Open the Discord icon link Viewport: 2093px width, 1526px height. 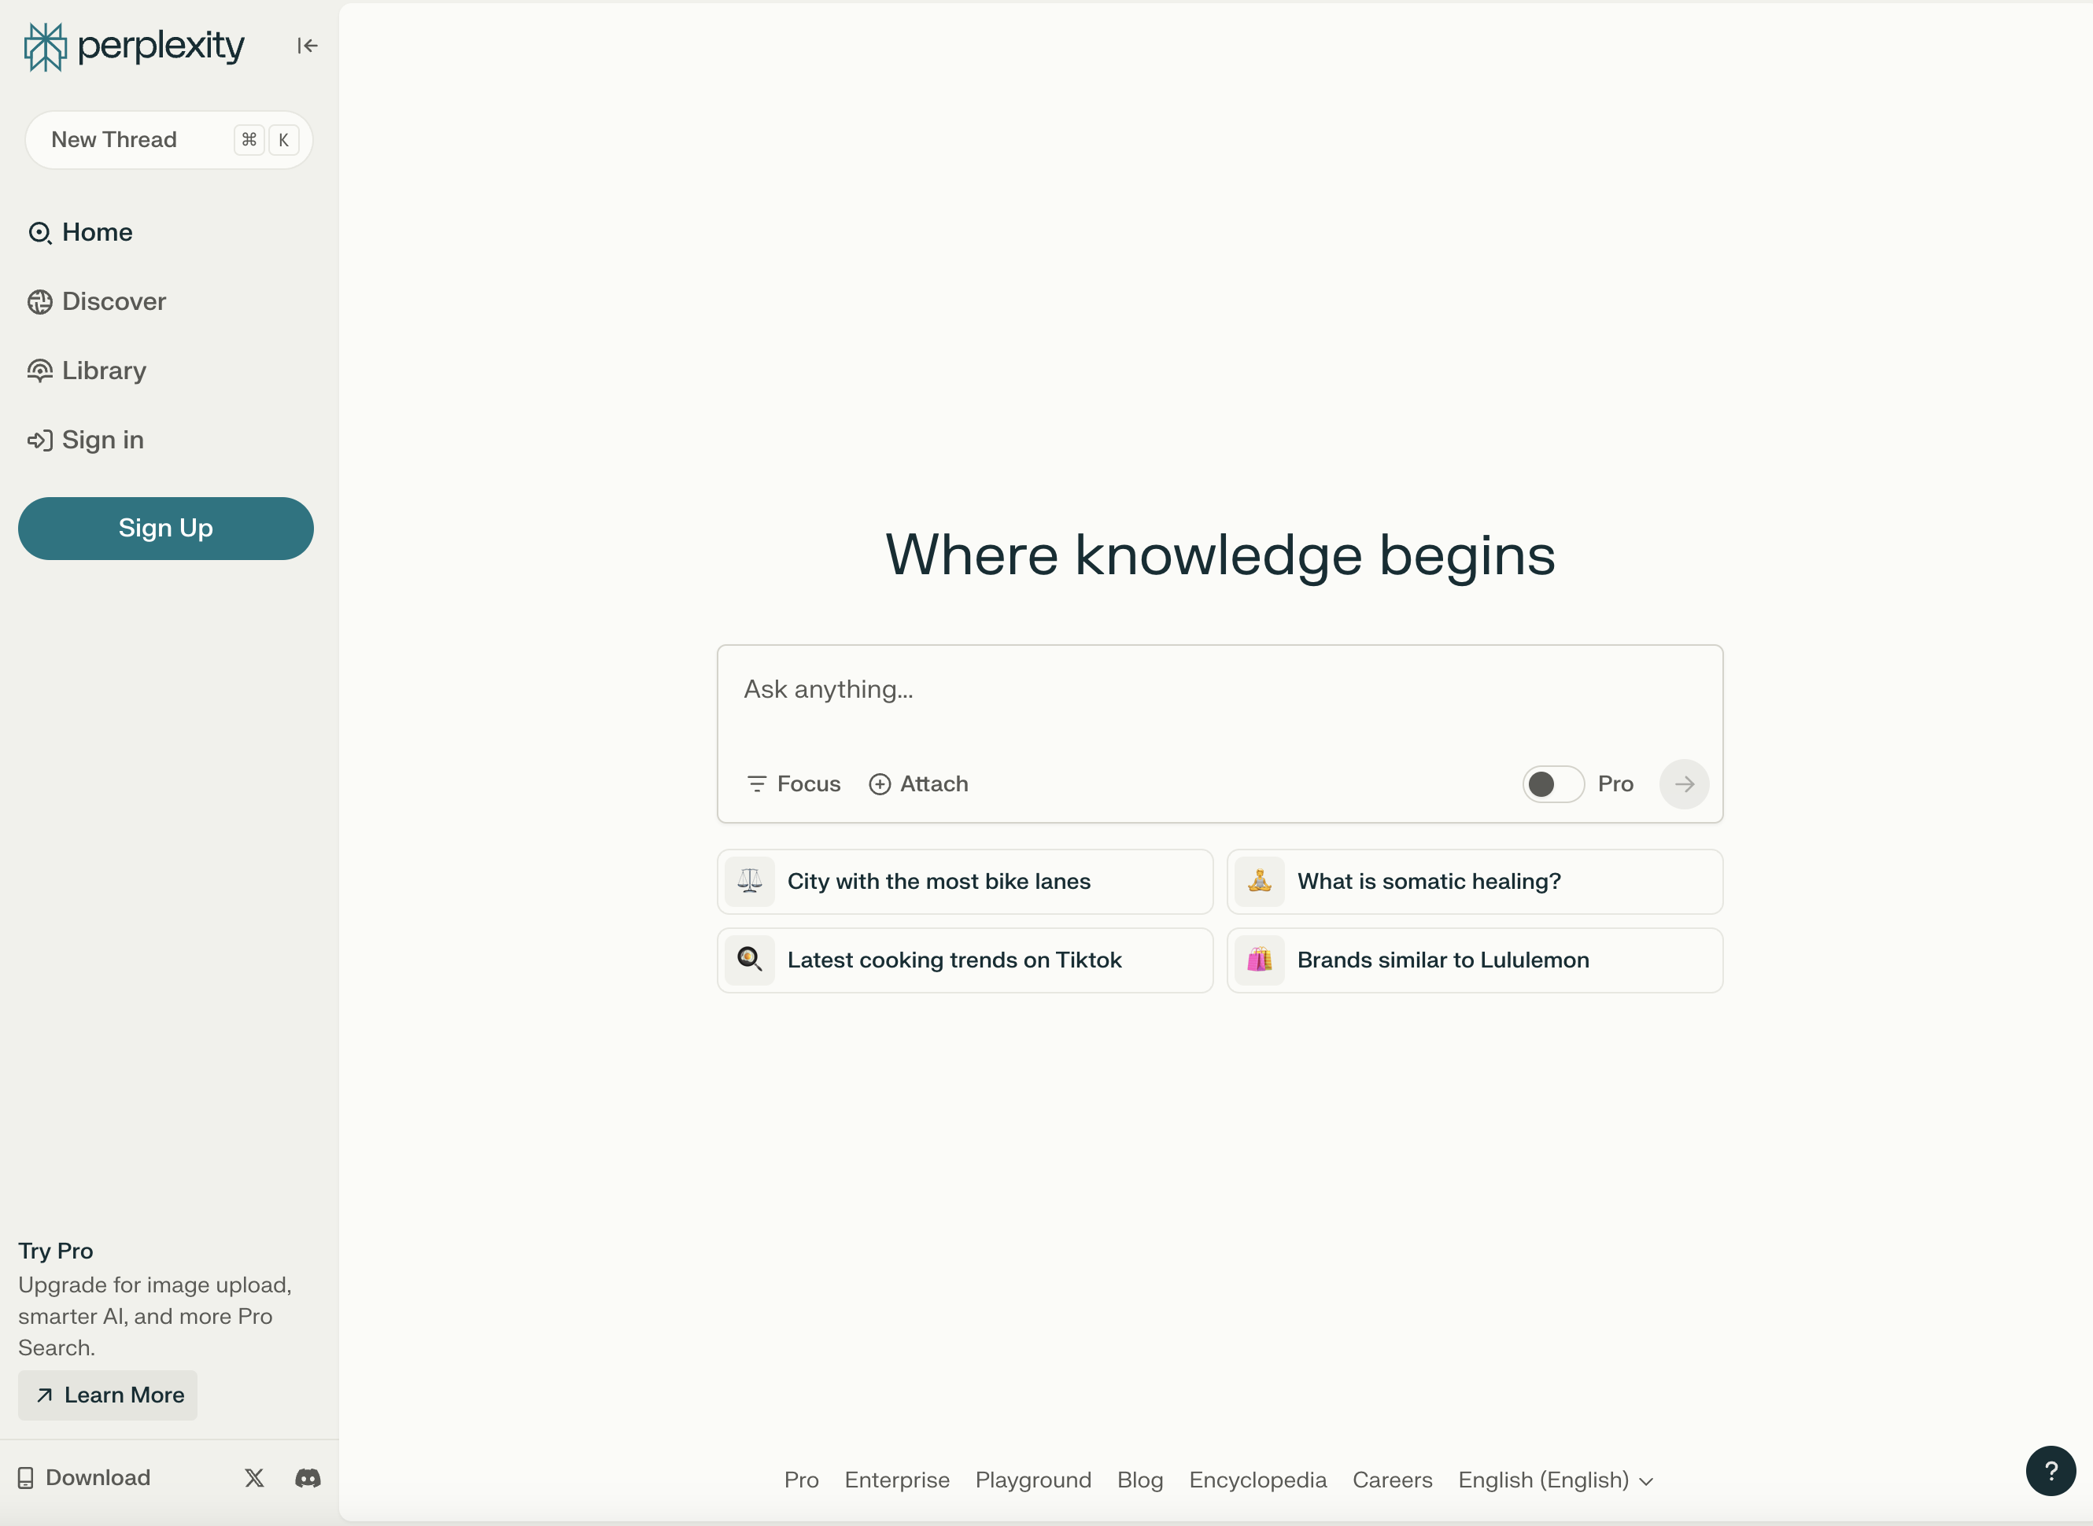coord(308,1478)
